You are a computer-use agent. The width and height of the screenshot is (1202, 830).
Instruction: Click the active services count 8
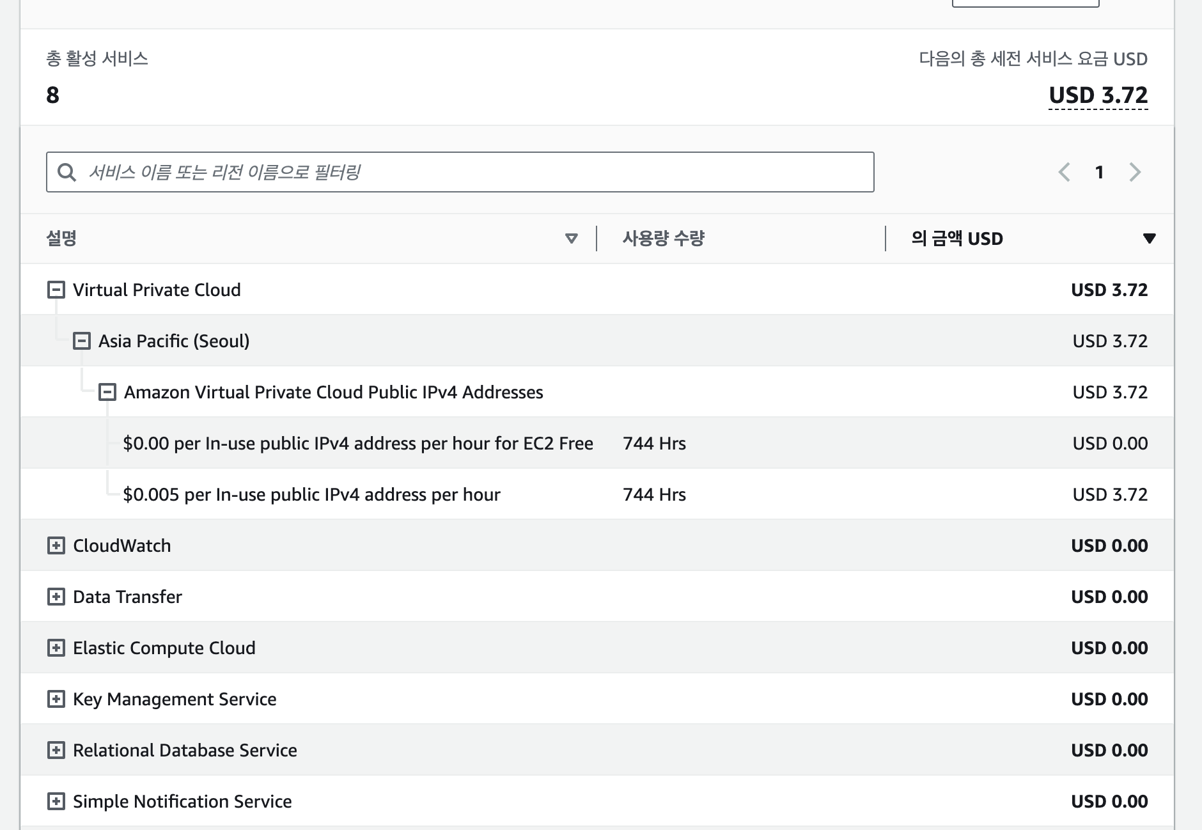pos(52,95)
